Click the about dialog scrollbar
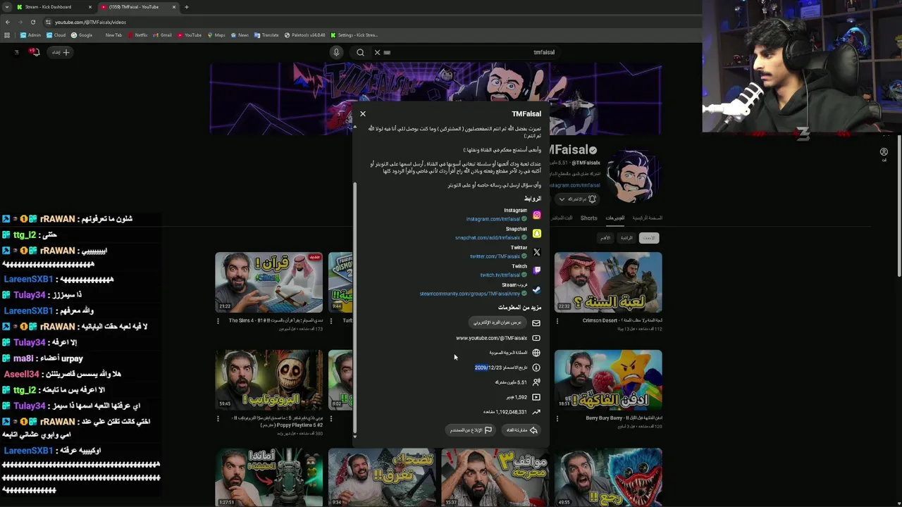The height and width of the screenshot is (507, 902). (x=354, y=306)
